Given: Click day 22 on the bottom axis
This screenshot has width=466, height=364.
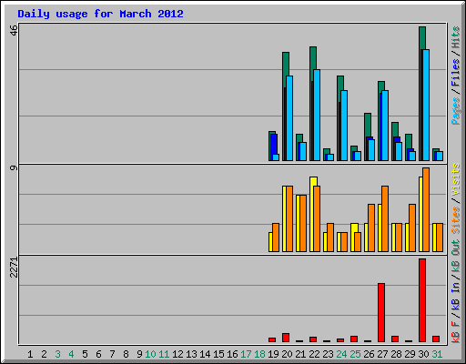Looking at the screenshot, I should (x=314, y=354).
